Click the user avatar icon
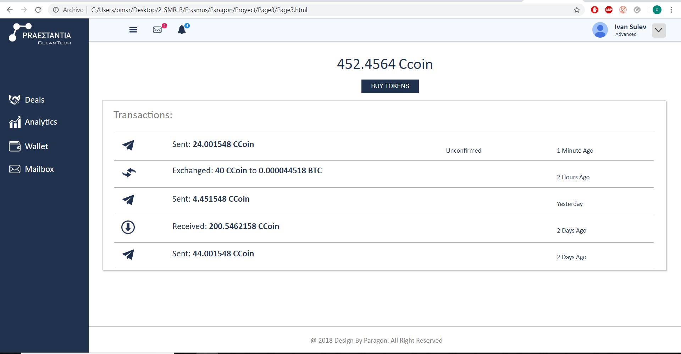Screen dimensions: 681x354 [x=600, y=30]
